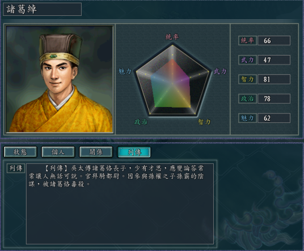Click the biography text box content
The height and width of the screenshot is (251, 304).
[x=120, y=203]
